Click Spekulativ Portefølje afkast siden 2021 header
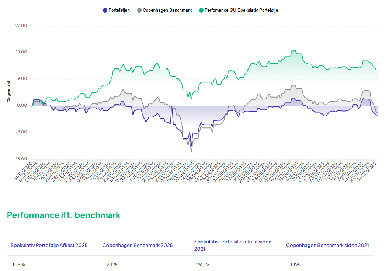This screenshot has width=389, height=271. tap(233, 245)
